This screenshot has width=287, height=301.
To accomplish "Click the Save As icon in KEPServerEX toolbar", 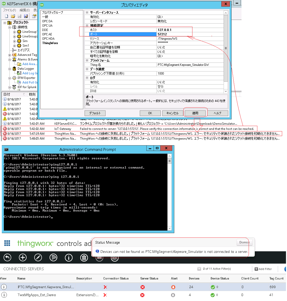I will coord(26,16).
